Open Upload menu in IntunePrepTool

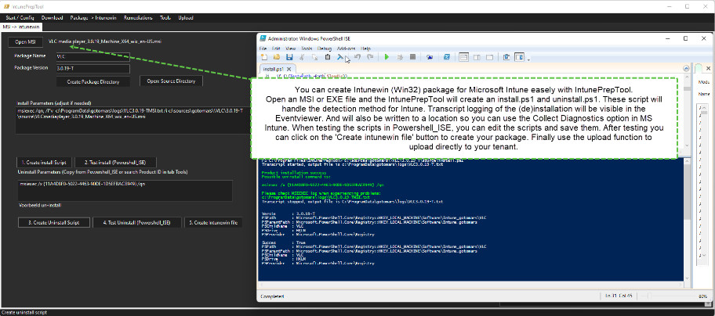click(x=186, y=18)
